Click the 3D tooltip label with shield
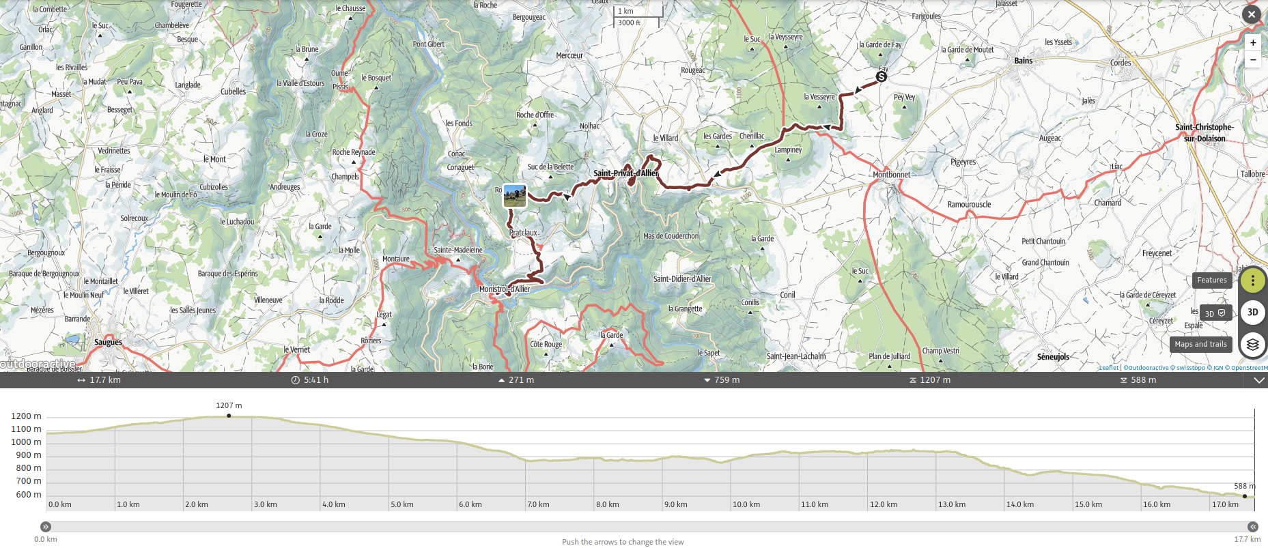Image resolution: width=1268 pixels, height=548 pixels. (1215, 313)
